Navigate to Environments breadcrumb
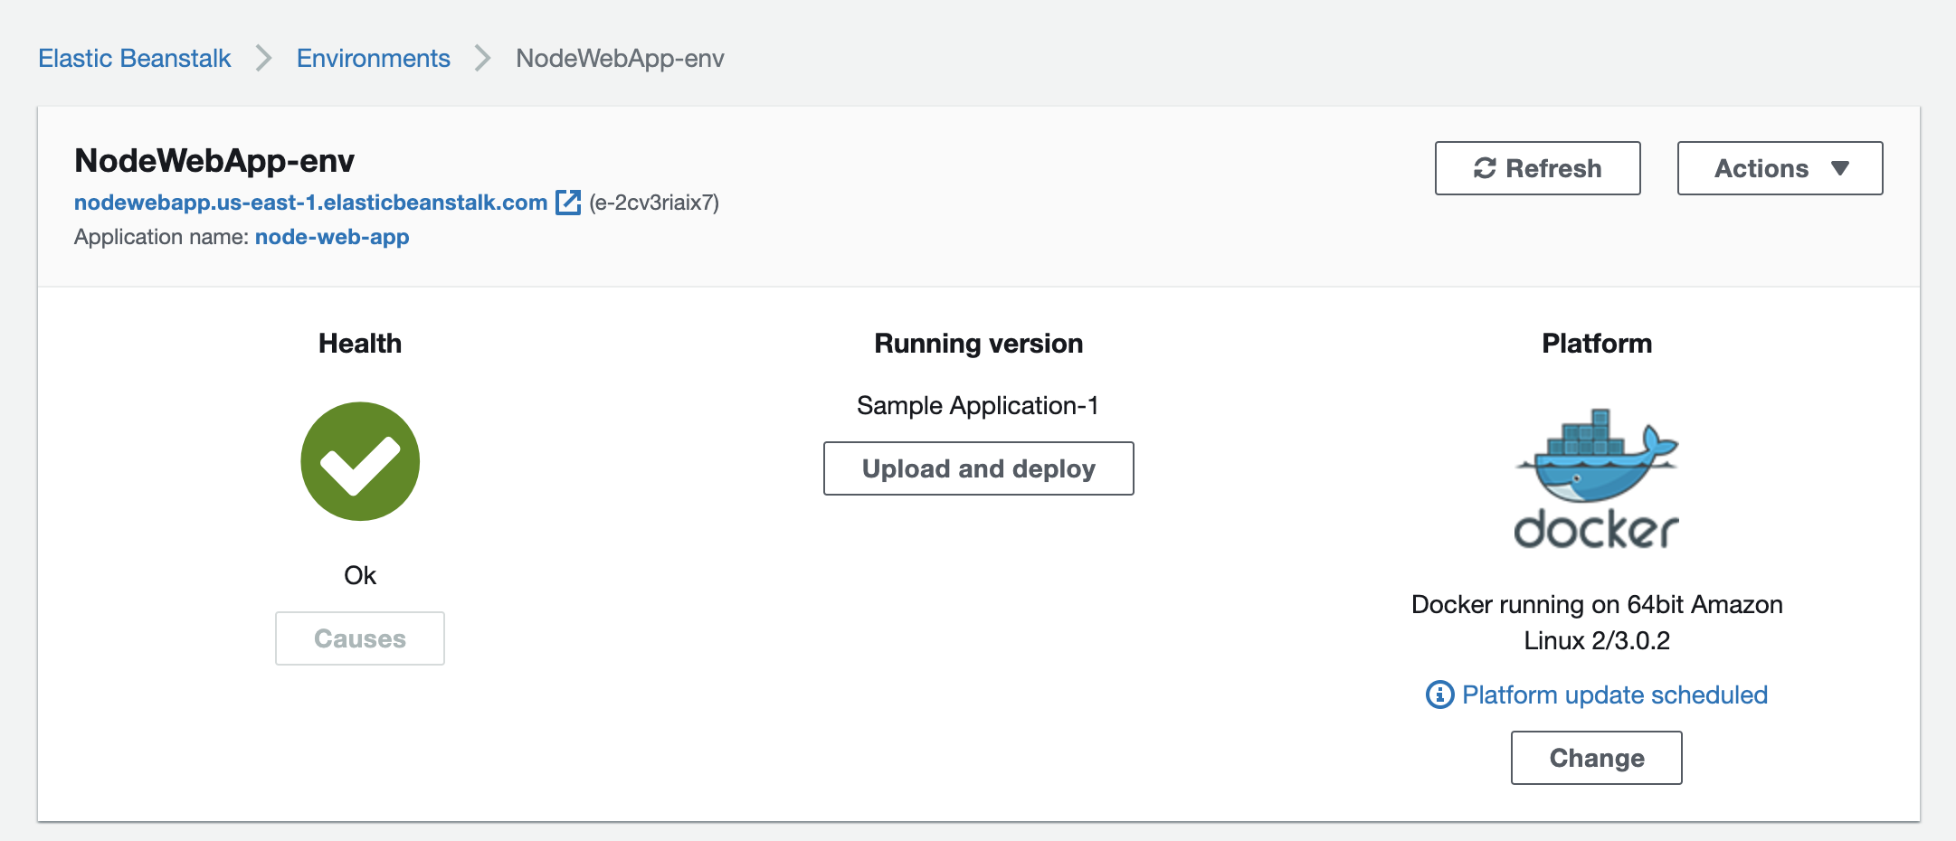This screenshot has width=1956, height=841. coord(373,59)
